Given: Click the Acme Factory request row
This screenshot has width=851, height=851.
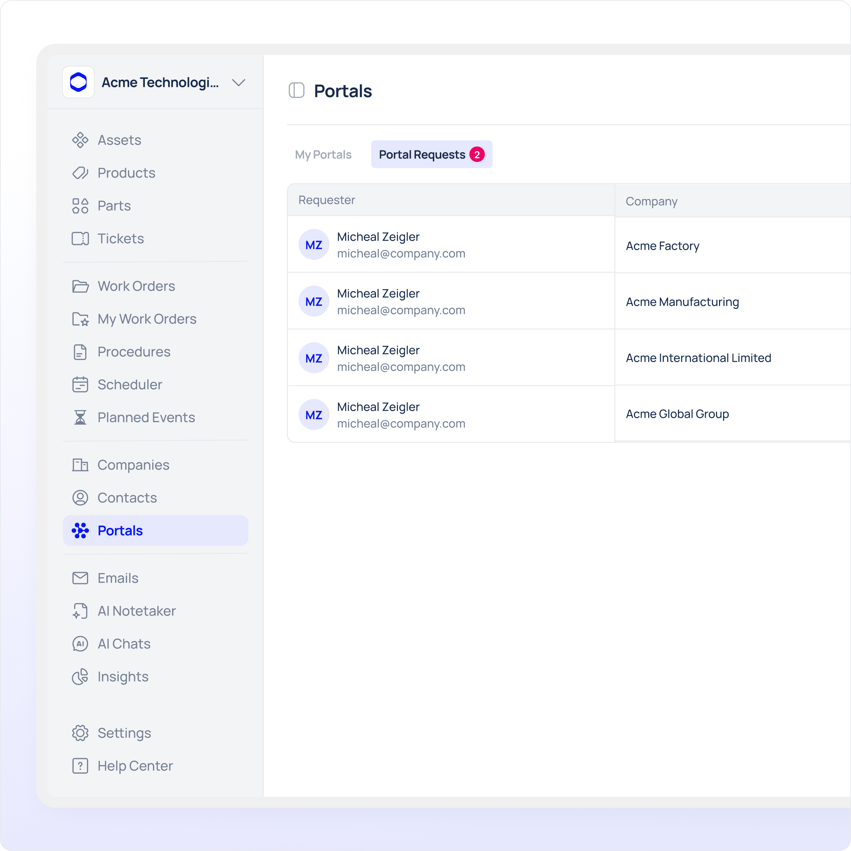Looking at the screenshot, I should [x=662, y=246].
